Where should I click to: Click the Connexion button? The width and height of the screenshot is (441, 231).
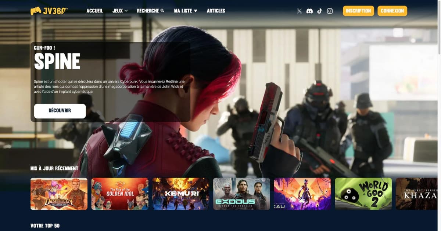[x=392, y=11]
